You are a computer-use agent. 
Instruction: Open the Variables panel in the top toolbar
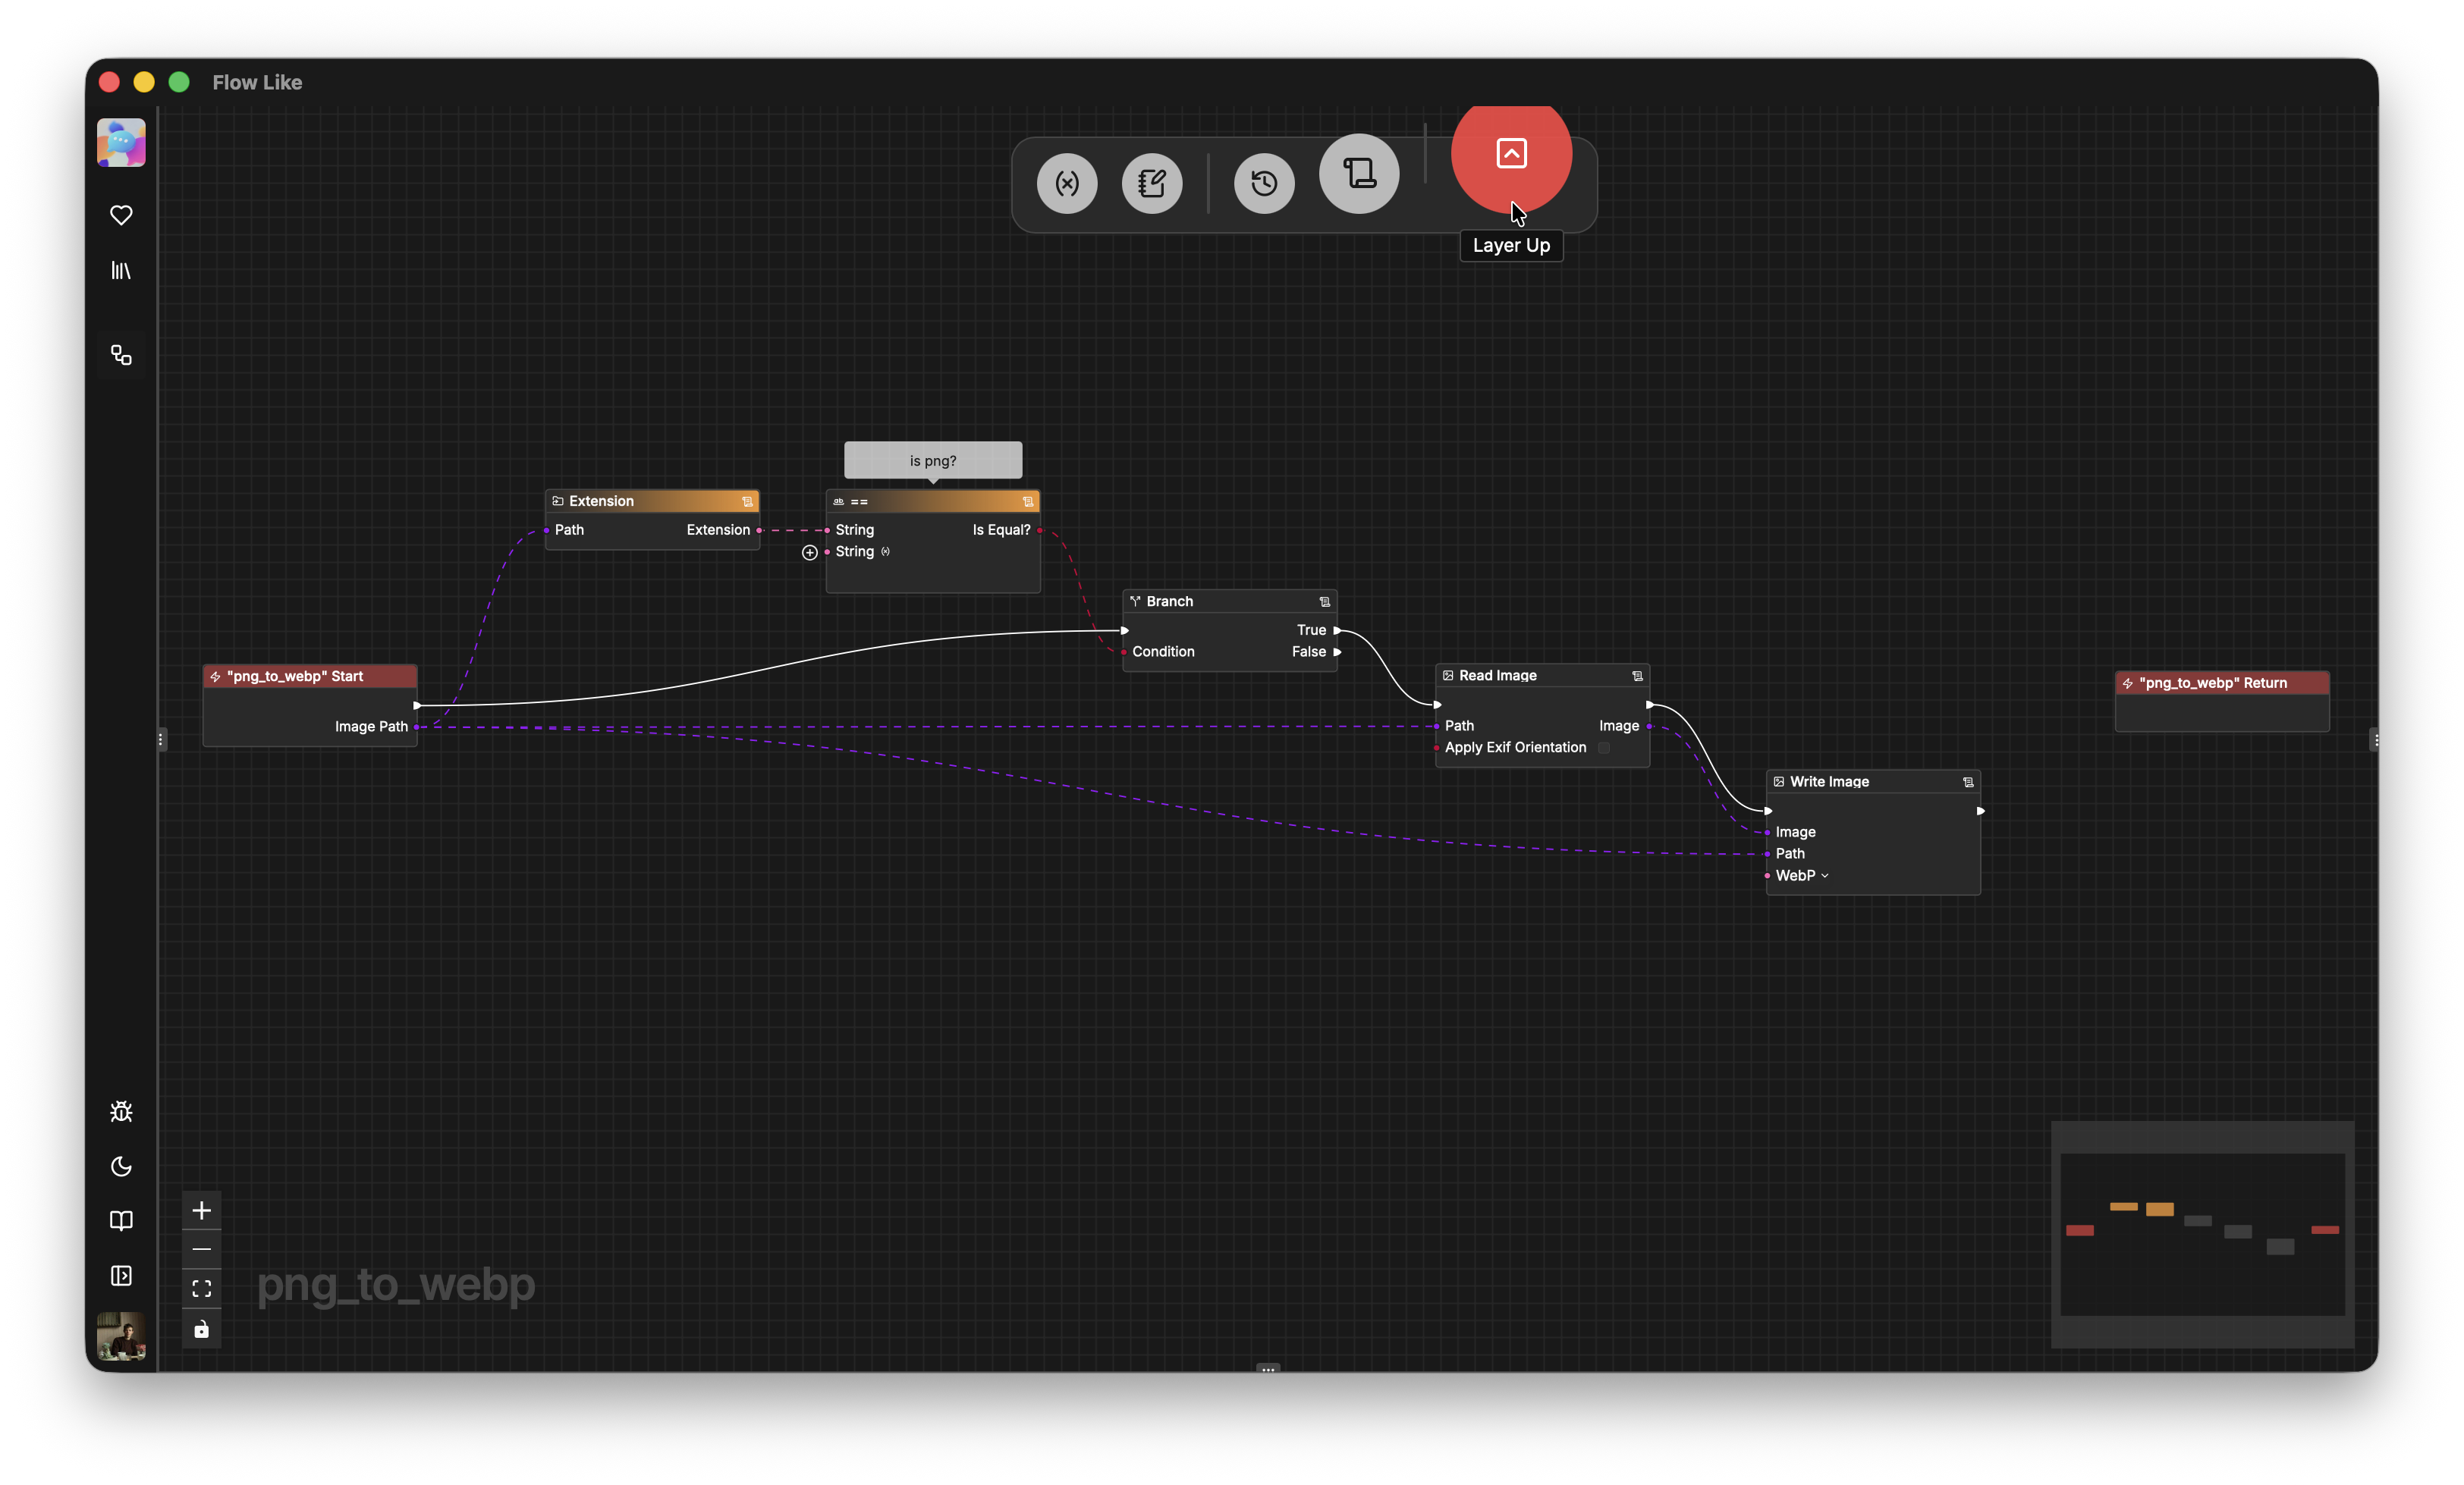point(1067,183)
